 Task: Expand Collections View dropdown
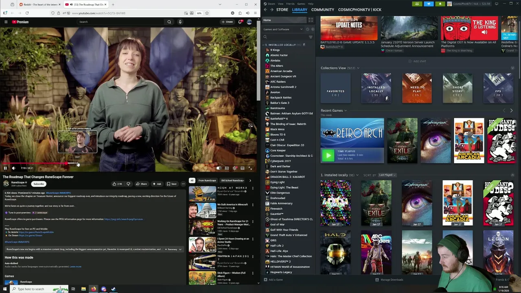coord(358,68)
